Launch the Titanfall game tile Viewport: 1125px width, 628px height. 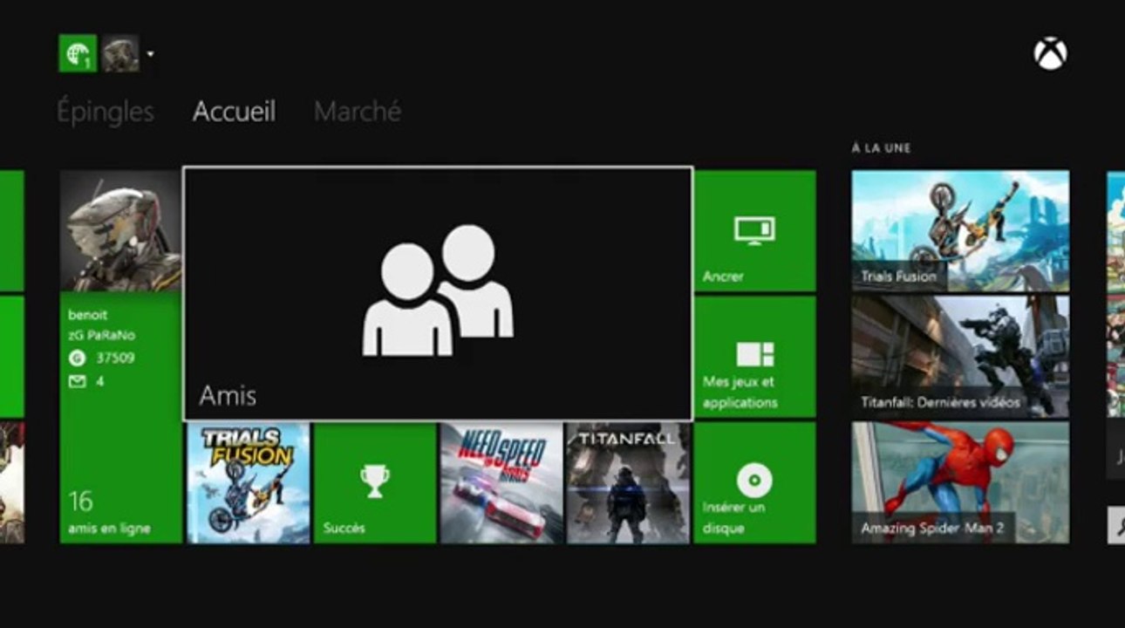[x=628, y=483]
